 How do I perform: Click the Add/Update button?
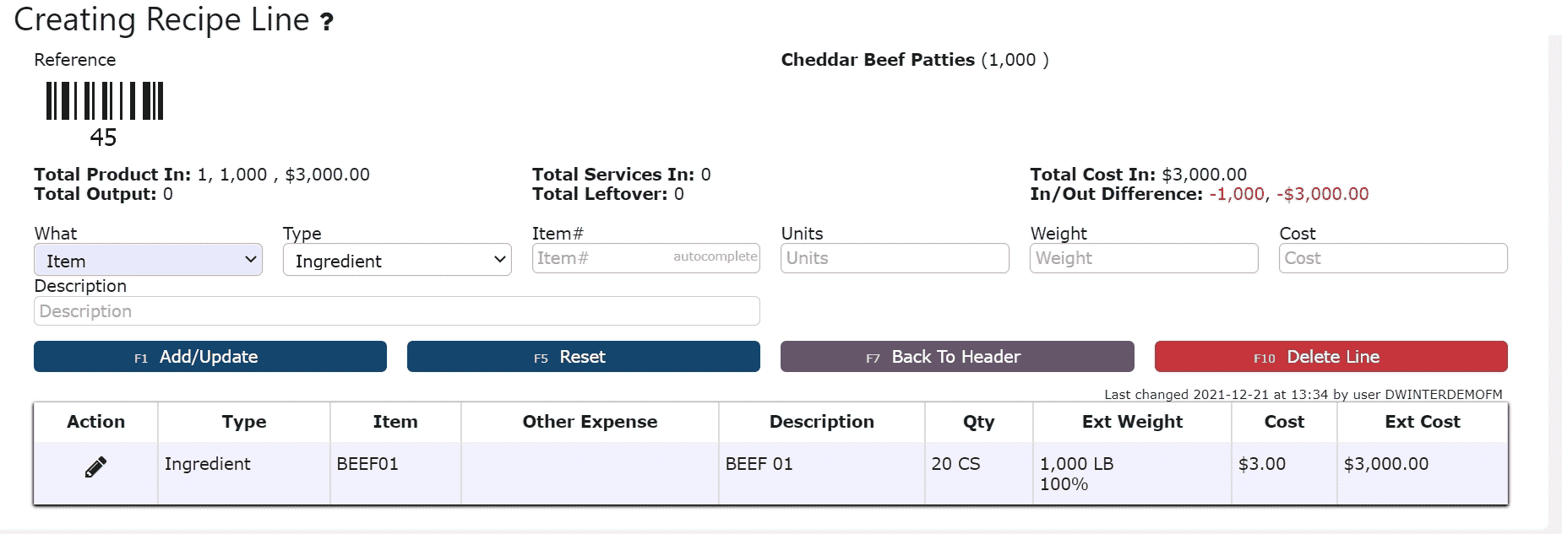click(x=210, y=357)
